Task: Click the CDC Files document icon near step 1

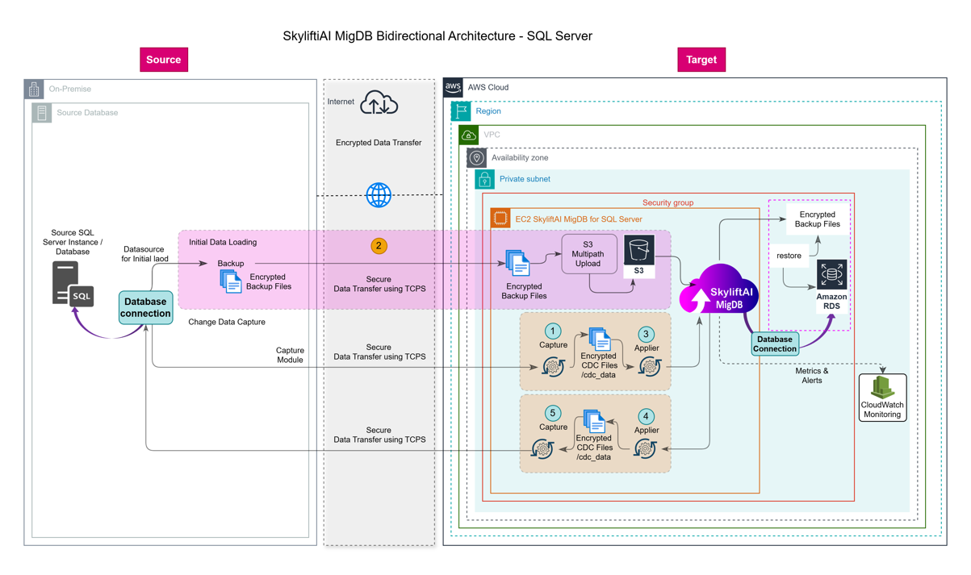Action: tap(599, 339)
